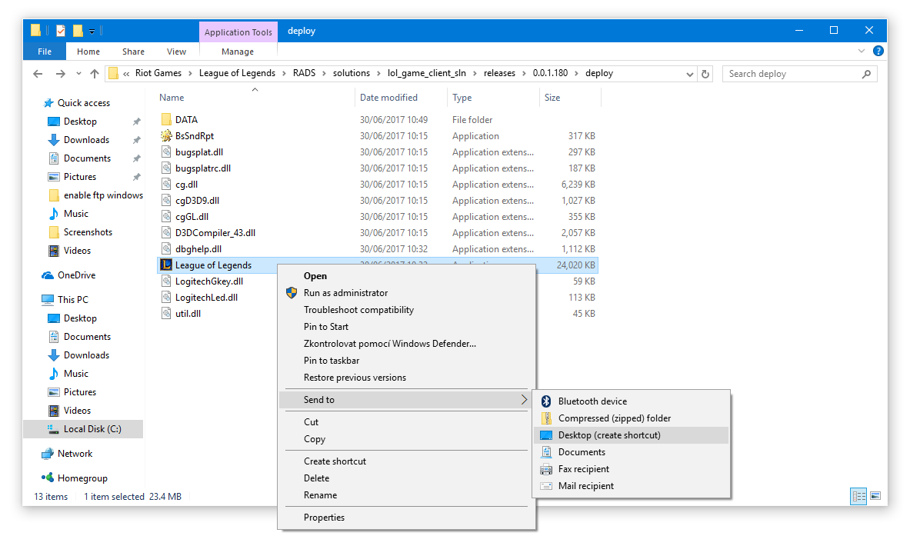Click releases in the address breadcrumb
The height and width of the screenshot is (546, 920).
pos(499,73)
